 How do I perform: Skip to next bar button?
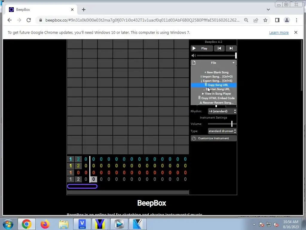point(231,48)
